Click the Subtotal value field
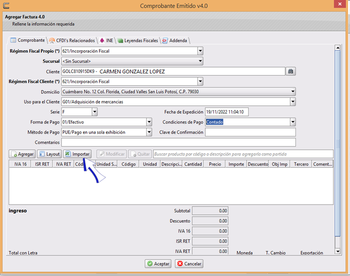This screenshot has width=350, height=276. tap(210, 211)
